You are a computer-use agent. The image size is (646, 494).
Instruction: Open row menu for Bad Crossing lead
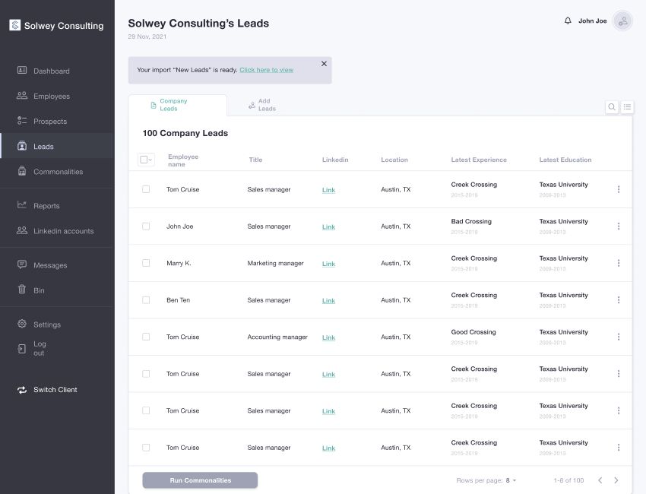coord(619,226)
